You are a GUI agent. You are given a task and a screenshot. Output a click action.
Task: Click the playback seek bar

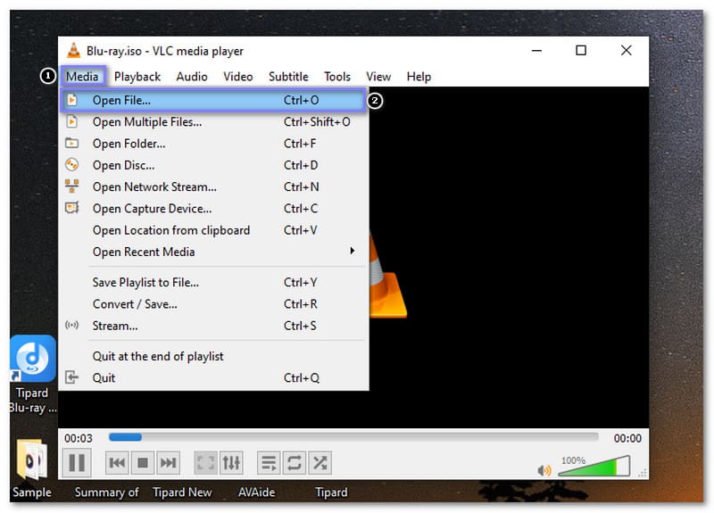[353, 437]
